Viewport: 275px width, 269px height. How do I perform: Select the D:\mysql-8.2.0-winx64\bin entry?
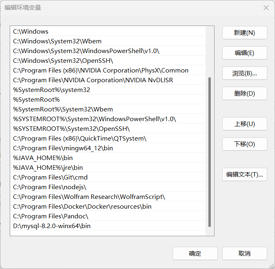point(108,226)
